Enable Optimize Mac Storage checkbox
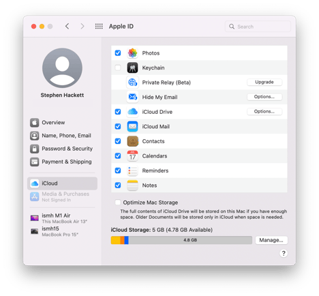319x296 pixels. point(118,203)
